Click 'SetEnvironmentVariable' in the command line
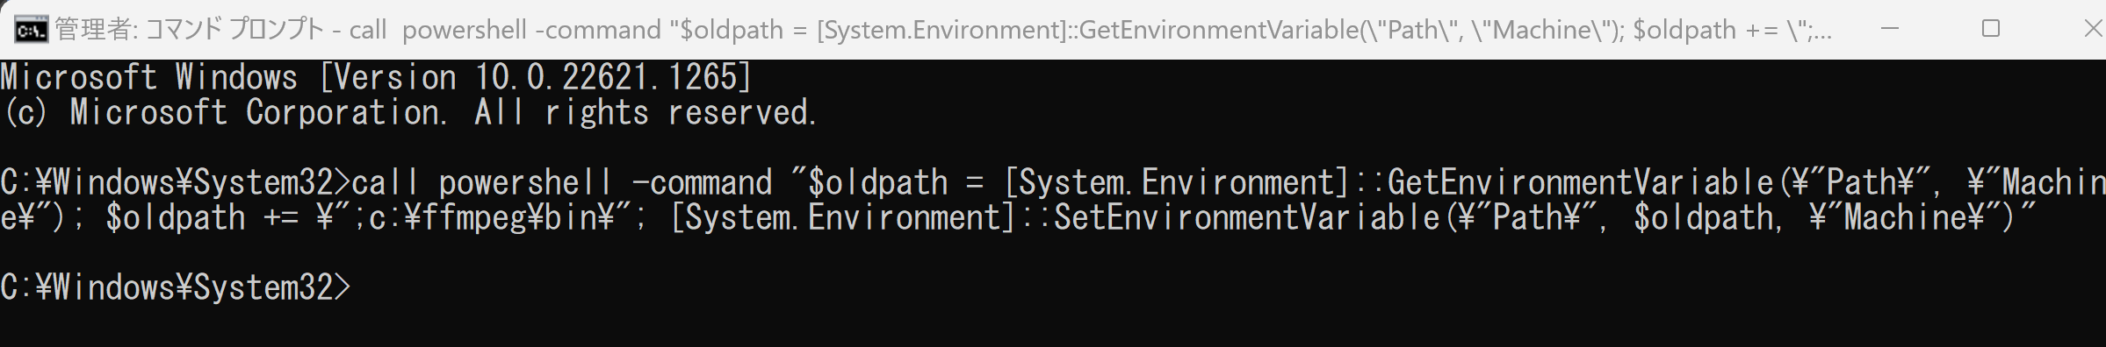This screenshot has height=347, width=2106. (1245, 217)
